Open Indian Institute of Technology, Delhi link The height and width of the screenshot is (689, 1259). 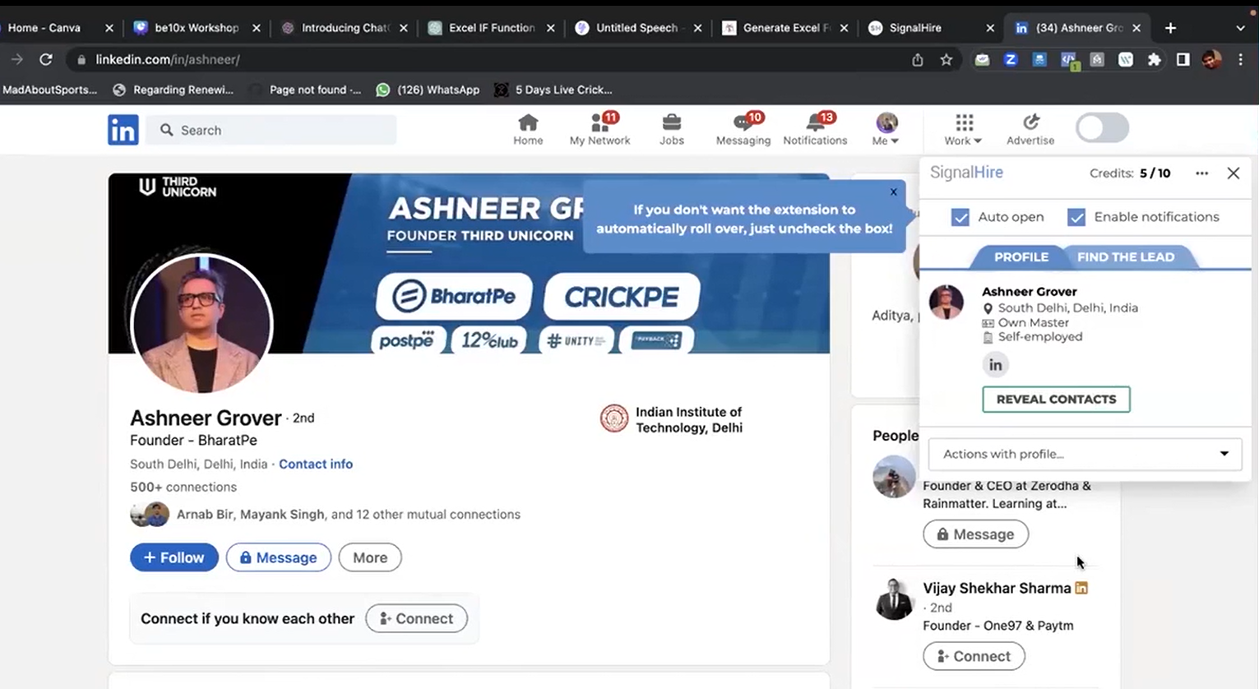(671, 419)
